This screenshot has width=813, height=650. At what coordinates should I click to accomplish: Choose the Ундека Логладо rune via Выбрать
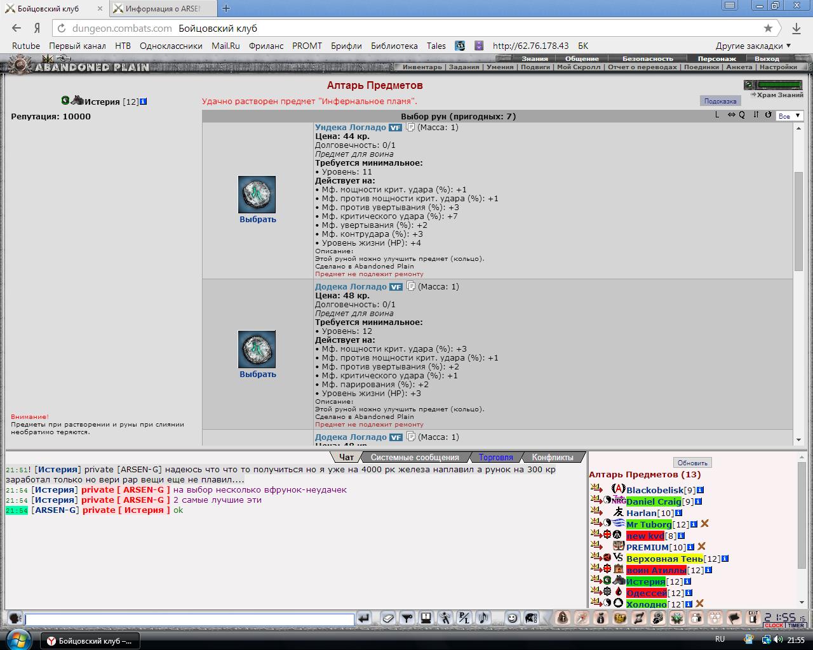[258, 219]
